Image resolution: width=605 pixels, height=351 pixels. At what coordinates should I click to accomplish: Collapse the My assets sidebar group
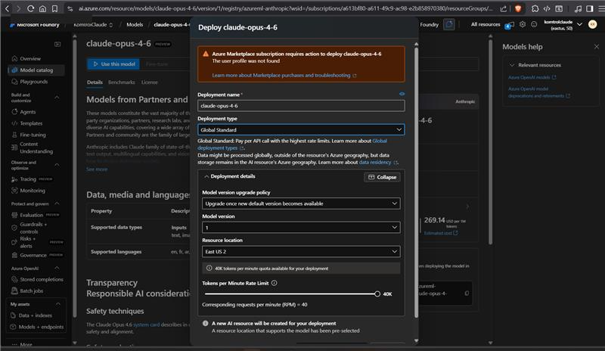coord(57,304)
